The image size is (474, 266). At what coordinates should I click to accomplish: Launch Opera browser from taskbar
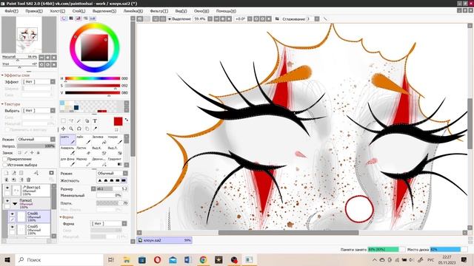(157, 259)
